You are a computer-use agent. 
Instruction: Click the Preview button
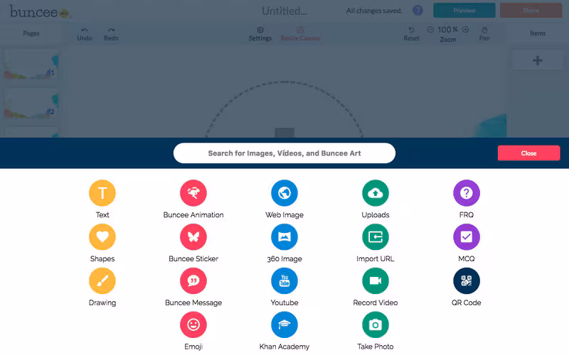[x=464, y=11]
